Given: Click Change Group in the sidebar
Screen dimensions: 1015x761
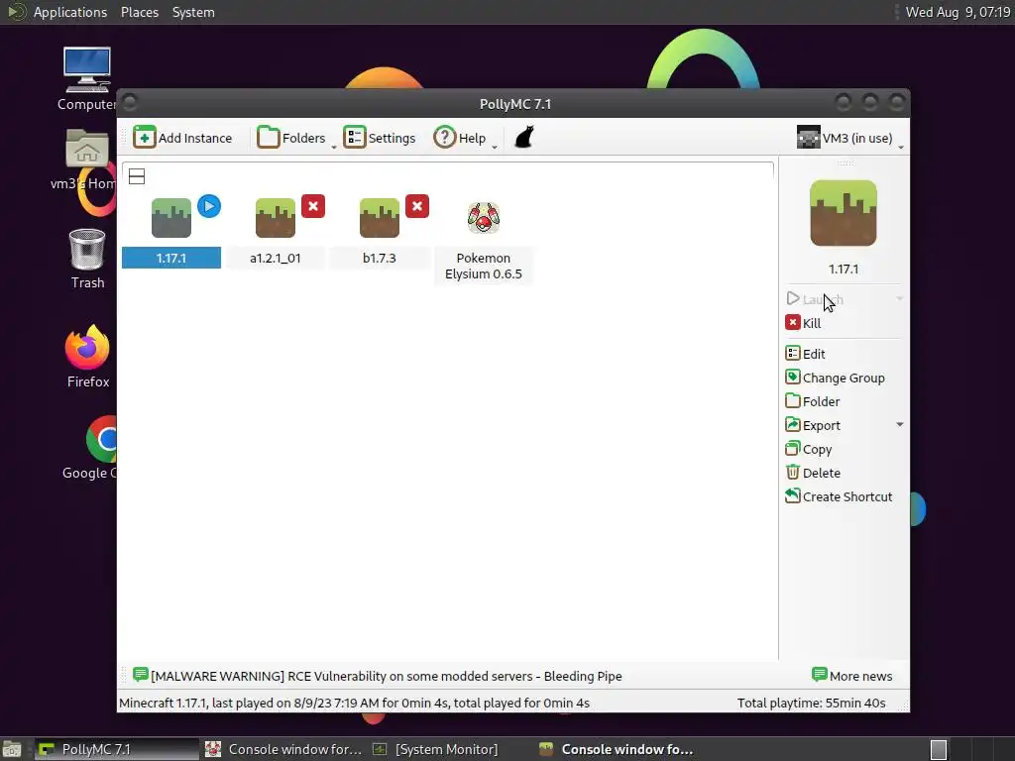Looking at the screenshot, I should [x=835, y=378].
